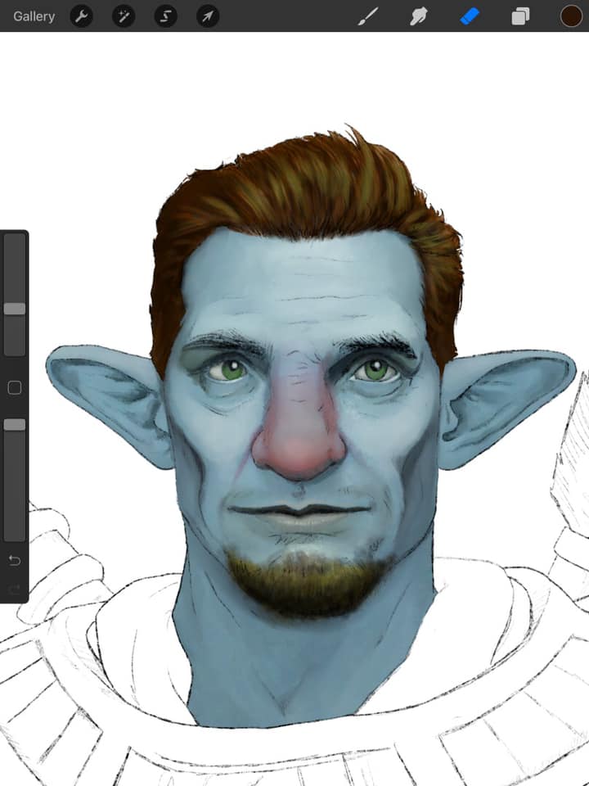589x786 pixels.
Task: Undo the last stroke
Action: 15,561
